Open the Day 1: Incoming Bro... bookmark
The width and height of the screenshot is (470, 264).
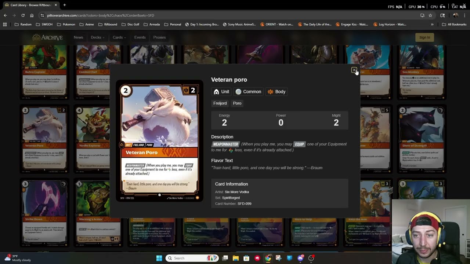click(202, 25)
